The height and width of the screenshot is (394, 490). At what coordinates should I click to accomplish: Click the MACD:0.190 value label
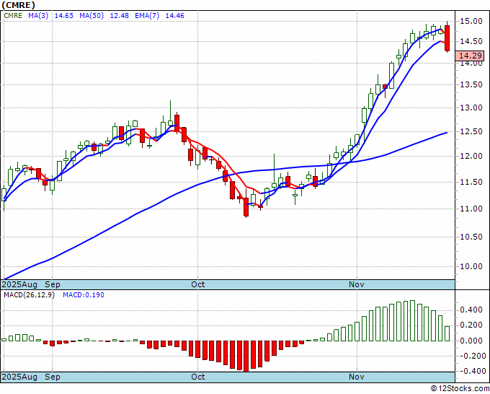click(84, 295)
